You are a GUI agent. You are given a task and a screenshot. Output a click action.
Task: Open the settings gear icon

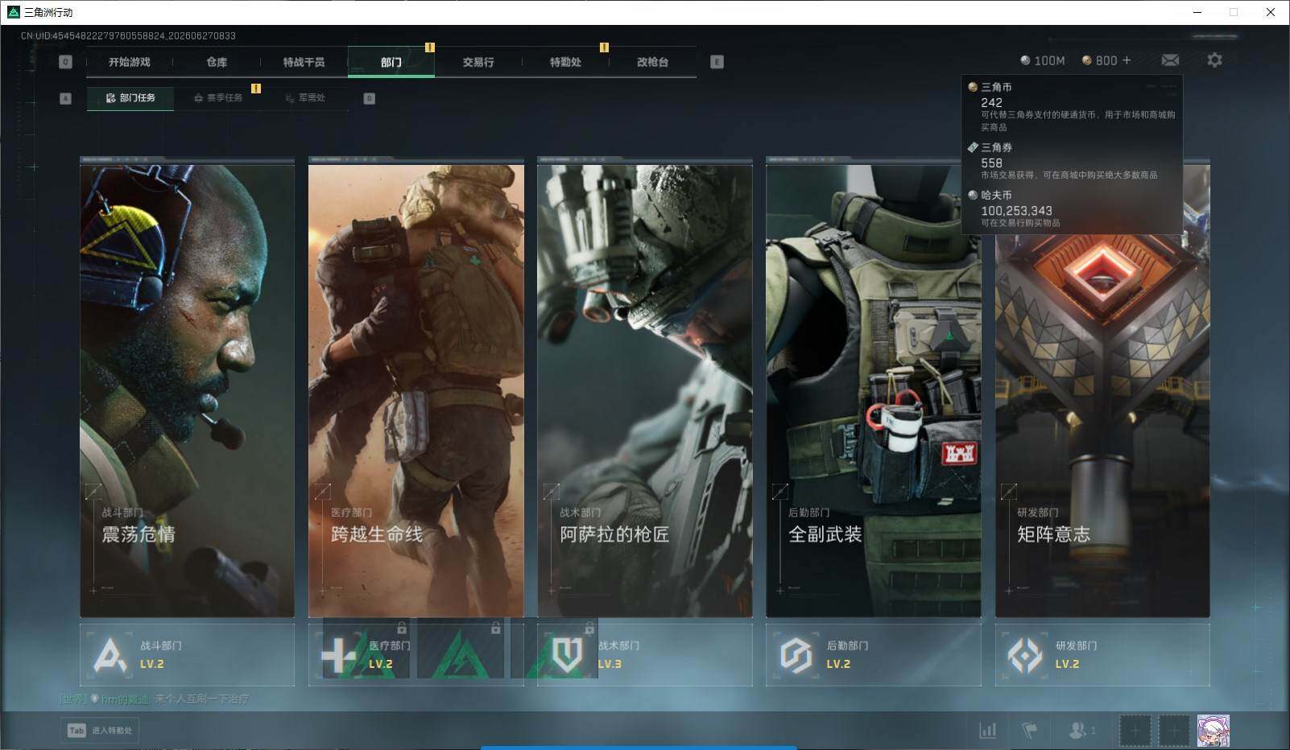[x=1214, y=60]
